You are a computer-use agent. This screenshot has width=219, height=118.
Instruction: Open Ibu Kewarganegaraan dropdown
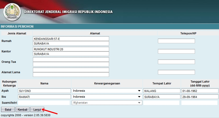(x=107, y=97)
